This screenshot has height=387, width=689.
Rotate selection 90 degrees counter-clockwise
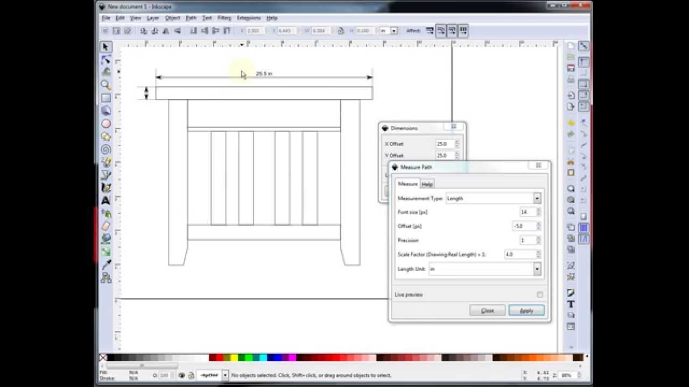coord(144,31)
